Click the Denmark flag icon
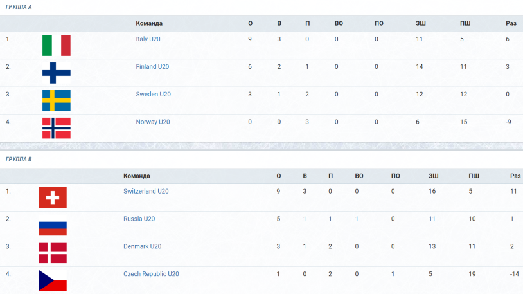The width and height of the screenshot is (523, 294). click(53, 253)
